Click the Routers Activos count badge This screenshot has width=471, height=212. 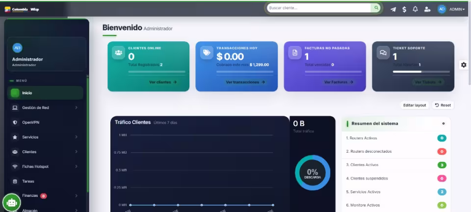(442, 138)
